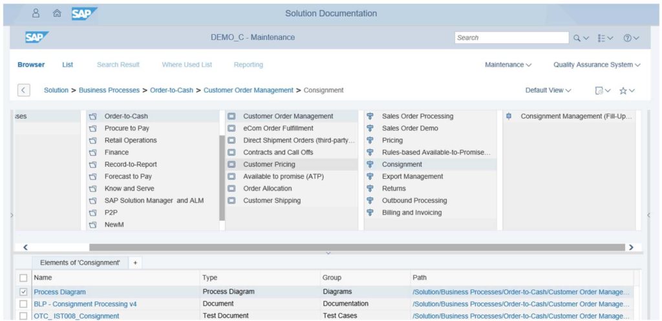Select the Elements of 'Consignment' tab
The width and height of the screenshot is (662, 321).
tap(80, 262)
